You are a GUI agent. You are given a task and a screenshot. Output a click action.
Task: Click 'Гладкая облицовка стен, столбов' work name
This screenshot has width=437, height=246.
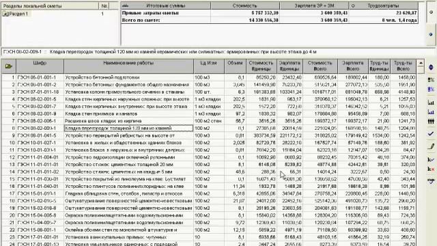point(124,193)
